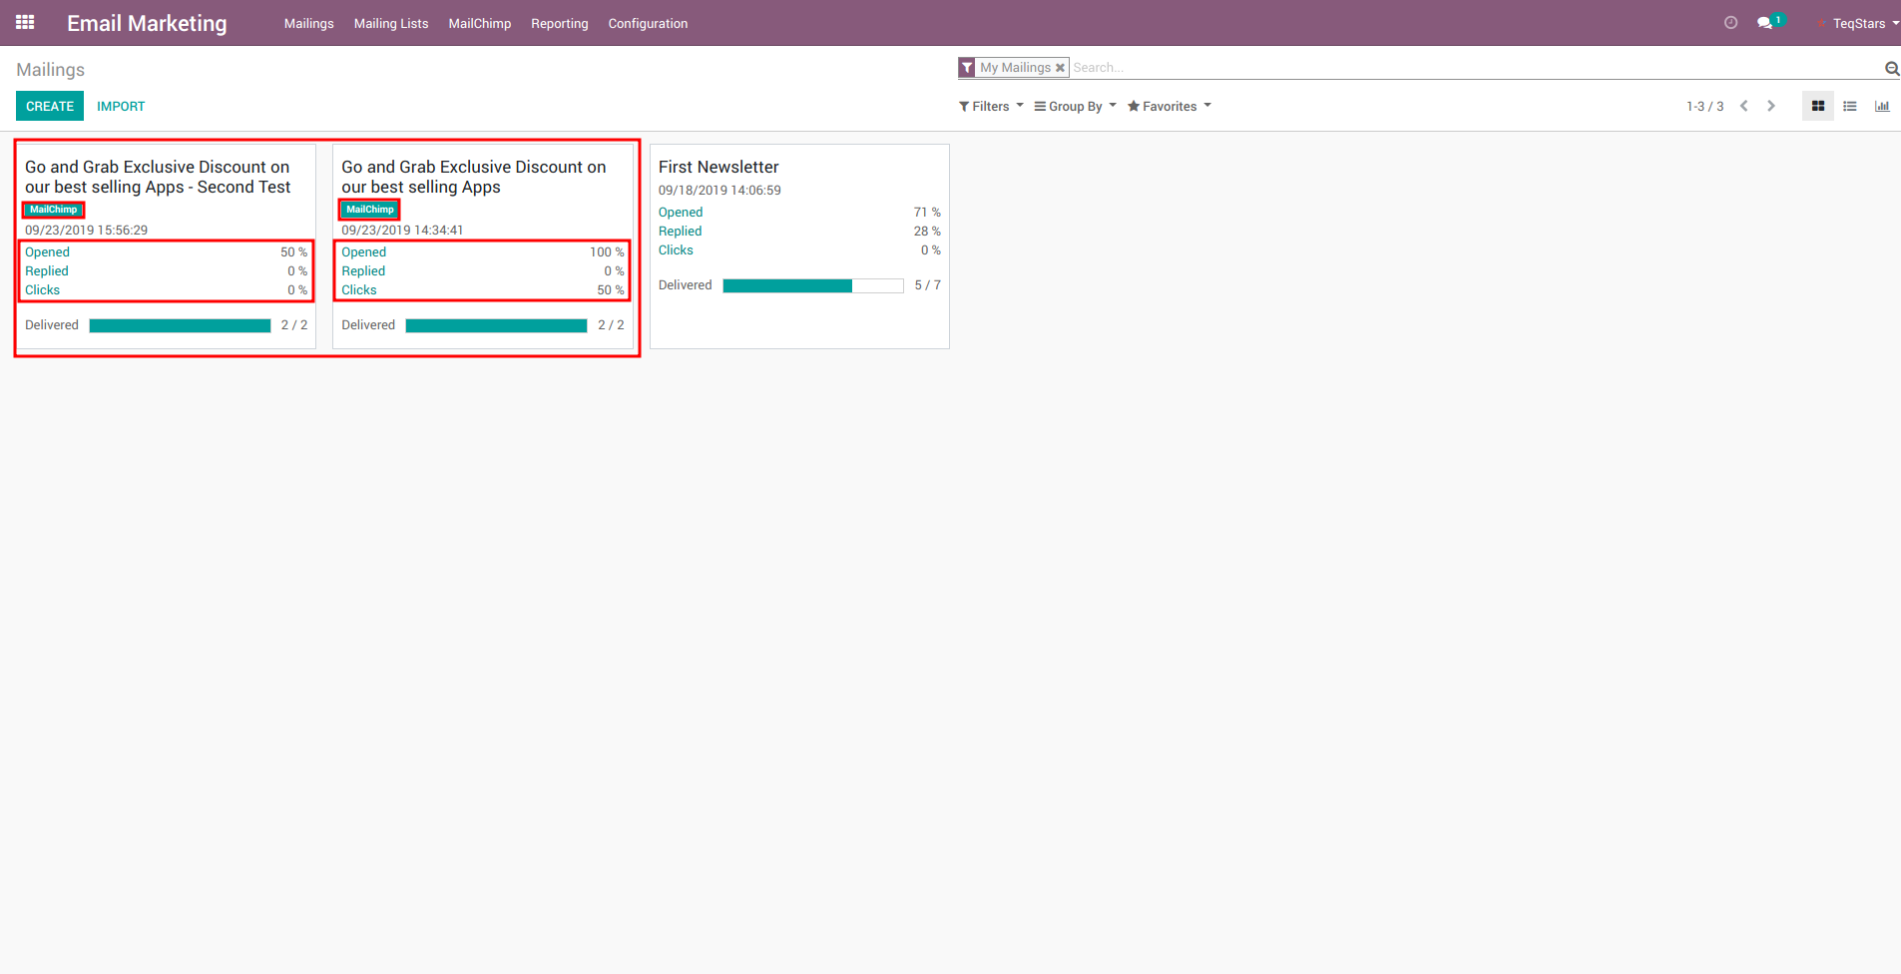This screenshot has width=1901, height=974.
Task: Open the Reporting menu
Action: click(x=559, y=23)
